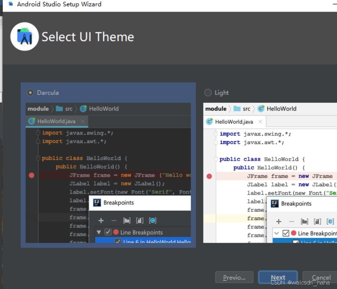Image resolution: width=337 pixels, height=289 pixels.
Task: Click module breadcrumb in Light preview
Action: click(216, 109)
